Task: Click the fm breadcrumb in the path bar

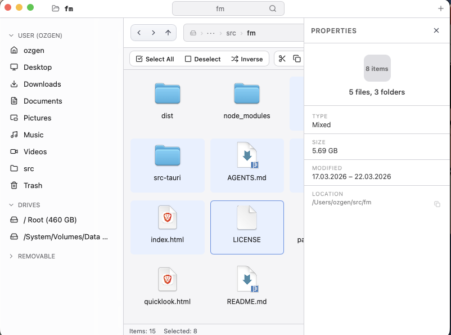Action: click(251, 33)
